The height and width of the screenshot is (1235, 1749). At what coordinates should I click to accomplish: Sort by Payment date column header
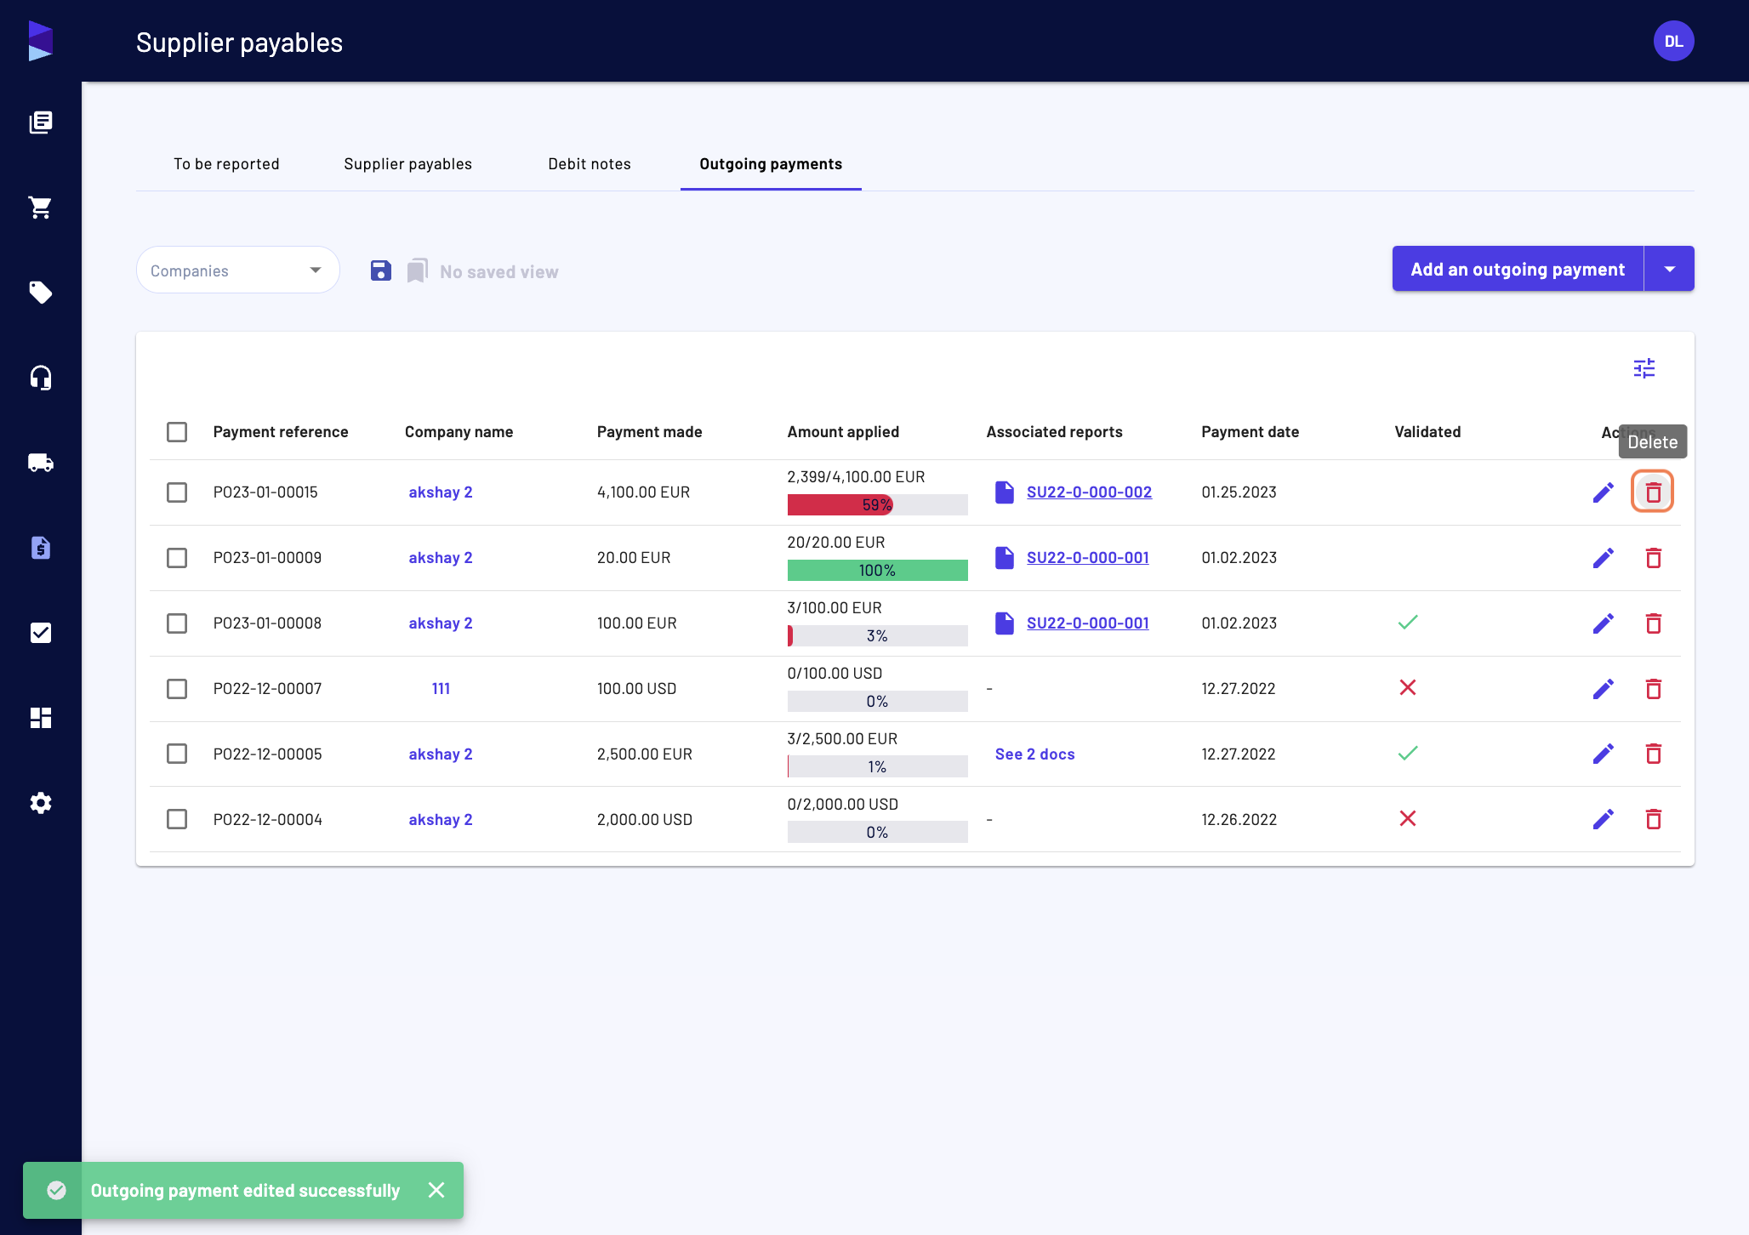pos(1250,432)
